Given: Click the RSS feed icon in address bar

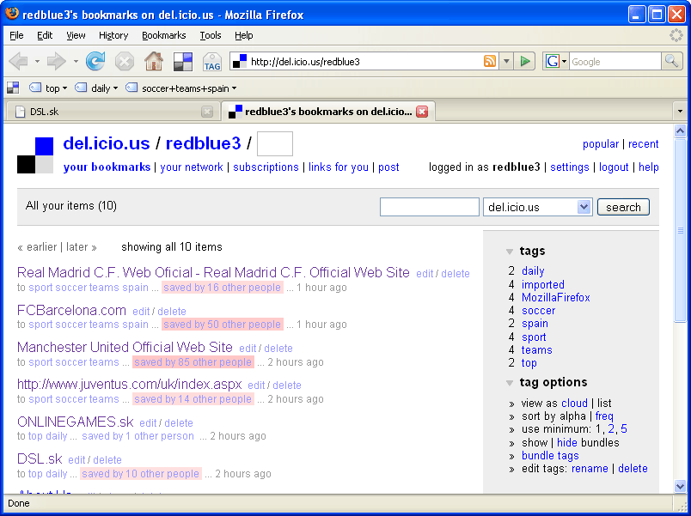Looking at the screenshot, I should pyautogui.click(x=490, y=61).
